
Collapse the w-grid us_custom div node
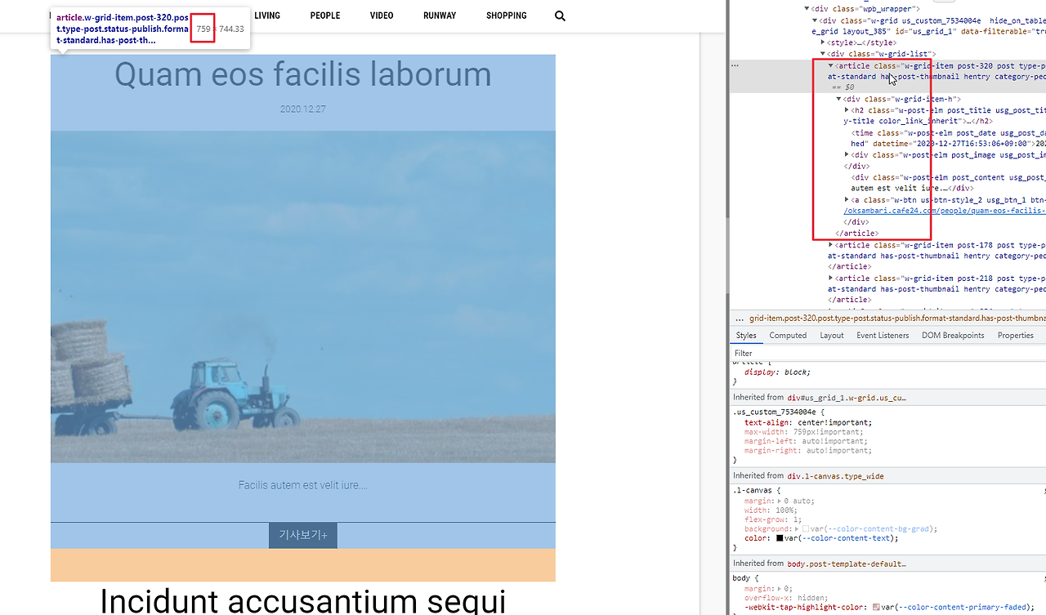[x=815, y=20]
